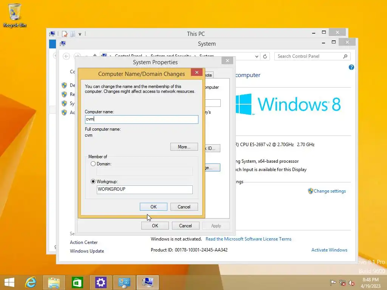Open PC settings gear on taskbar

pos(101,282)
